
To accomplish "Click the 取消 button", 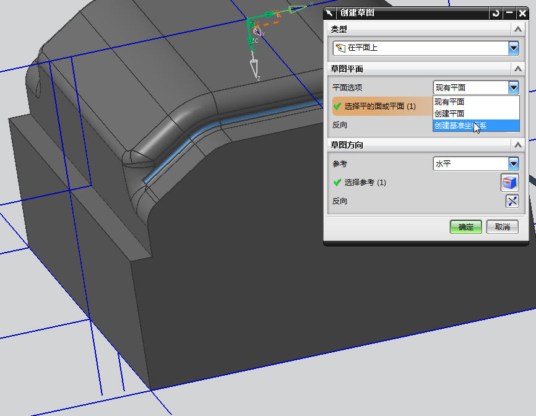I will tap(502, 227).
